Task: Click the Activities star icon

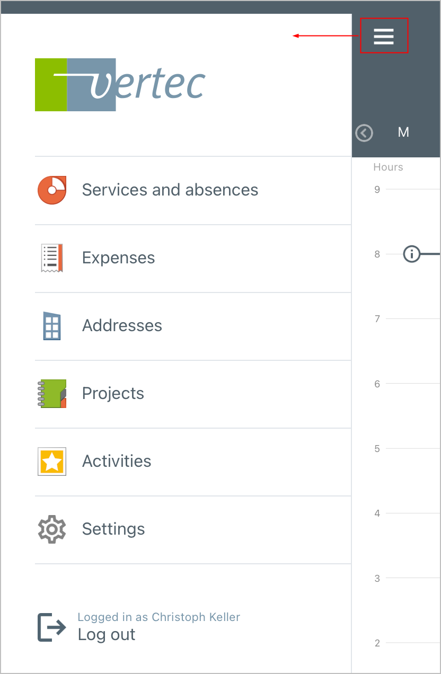Action: [x=51, y=461]
